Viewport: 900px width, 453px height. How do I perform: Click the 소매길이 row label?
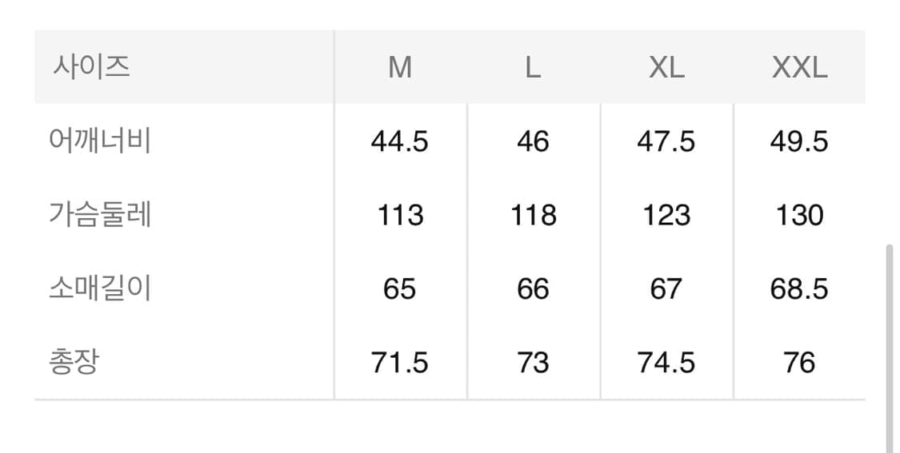[x=100, y=288]
